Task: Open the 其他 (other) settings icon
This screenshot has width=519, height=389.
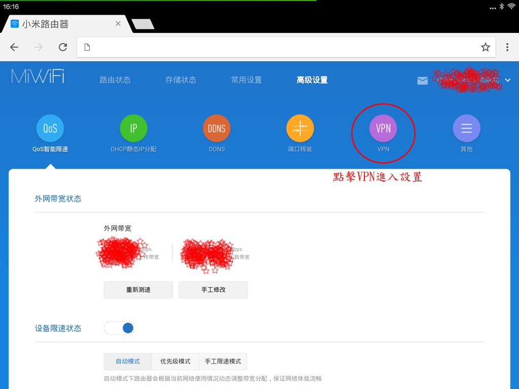Action: click(466, 128)
